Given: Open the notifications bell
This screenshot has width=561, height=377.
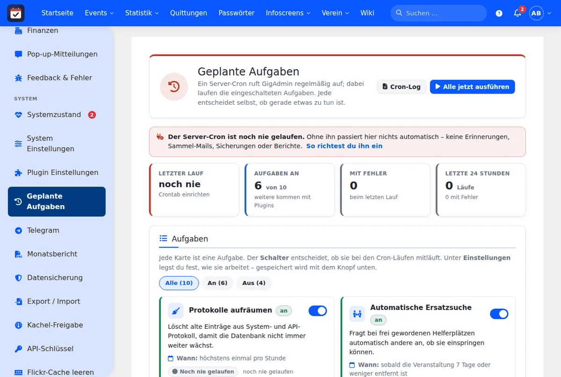Looking at the screenshot, I should (x=518, y=13).
